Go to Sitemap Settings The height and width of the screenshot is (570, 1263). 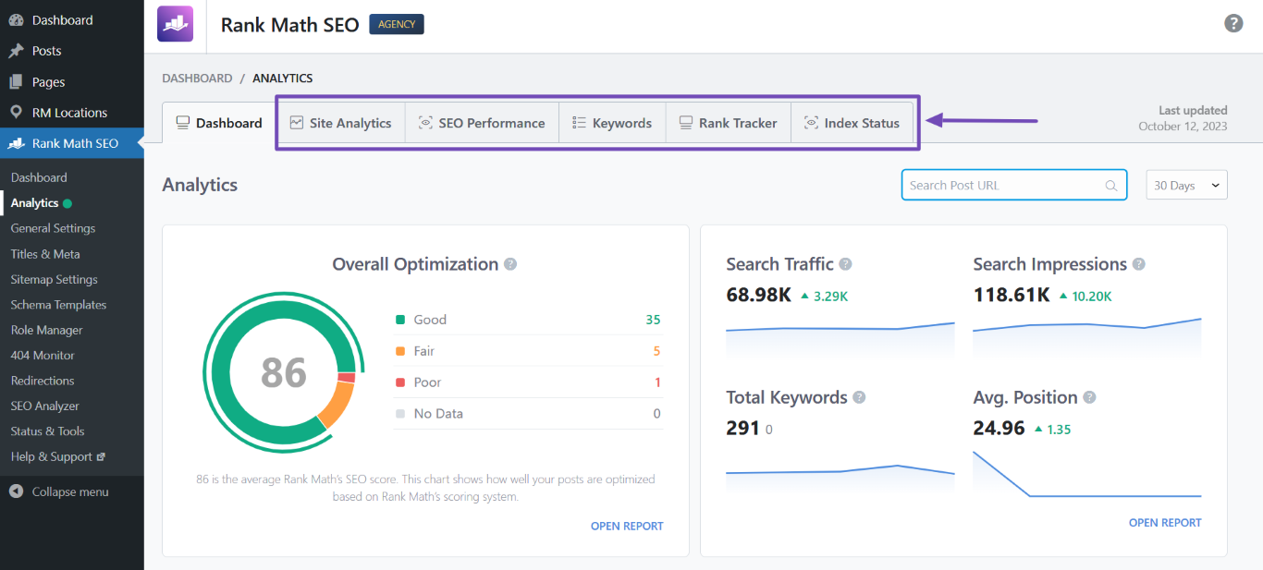click(72, 279)
